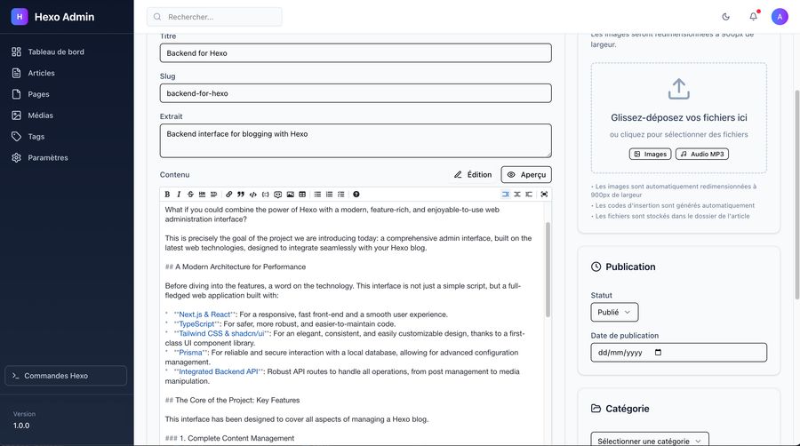Screen dimensions: 800x446
Task: Click the Next.js & React text in editor
Action: tap(204, 315)
